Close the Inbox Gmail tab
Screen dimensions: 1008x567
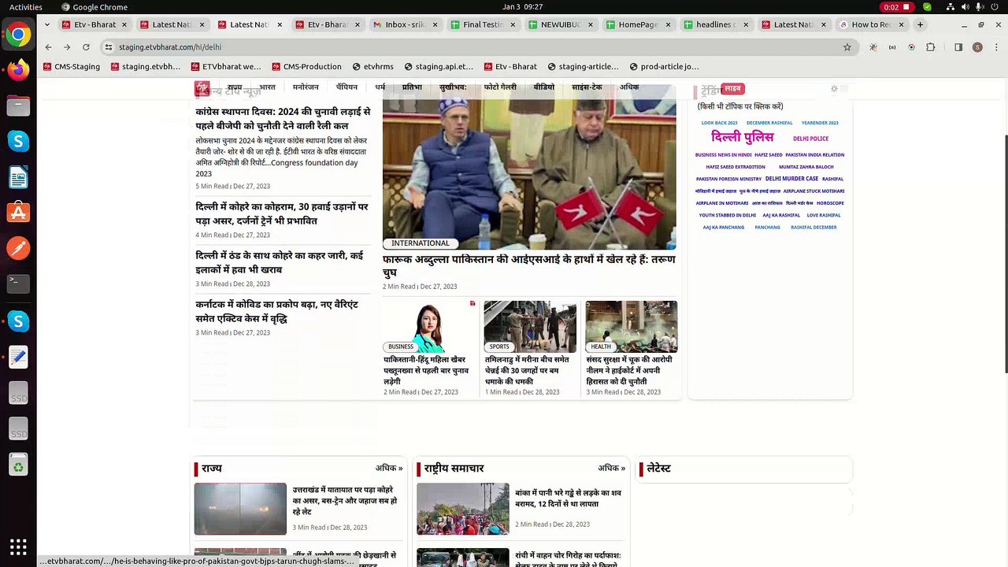435,24
